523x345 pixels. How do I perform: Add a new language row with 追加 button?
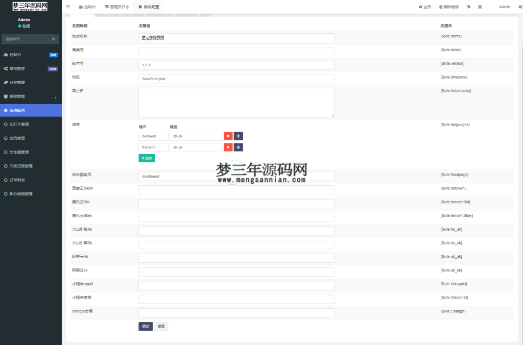tap(147, 158)
